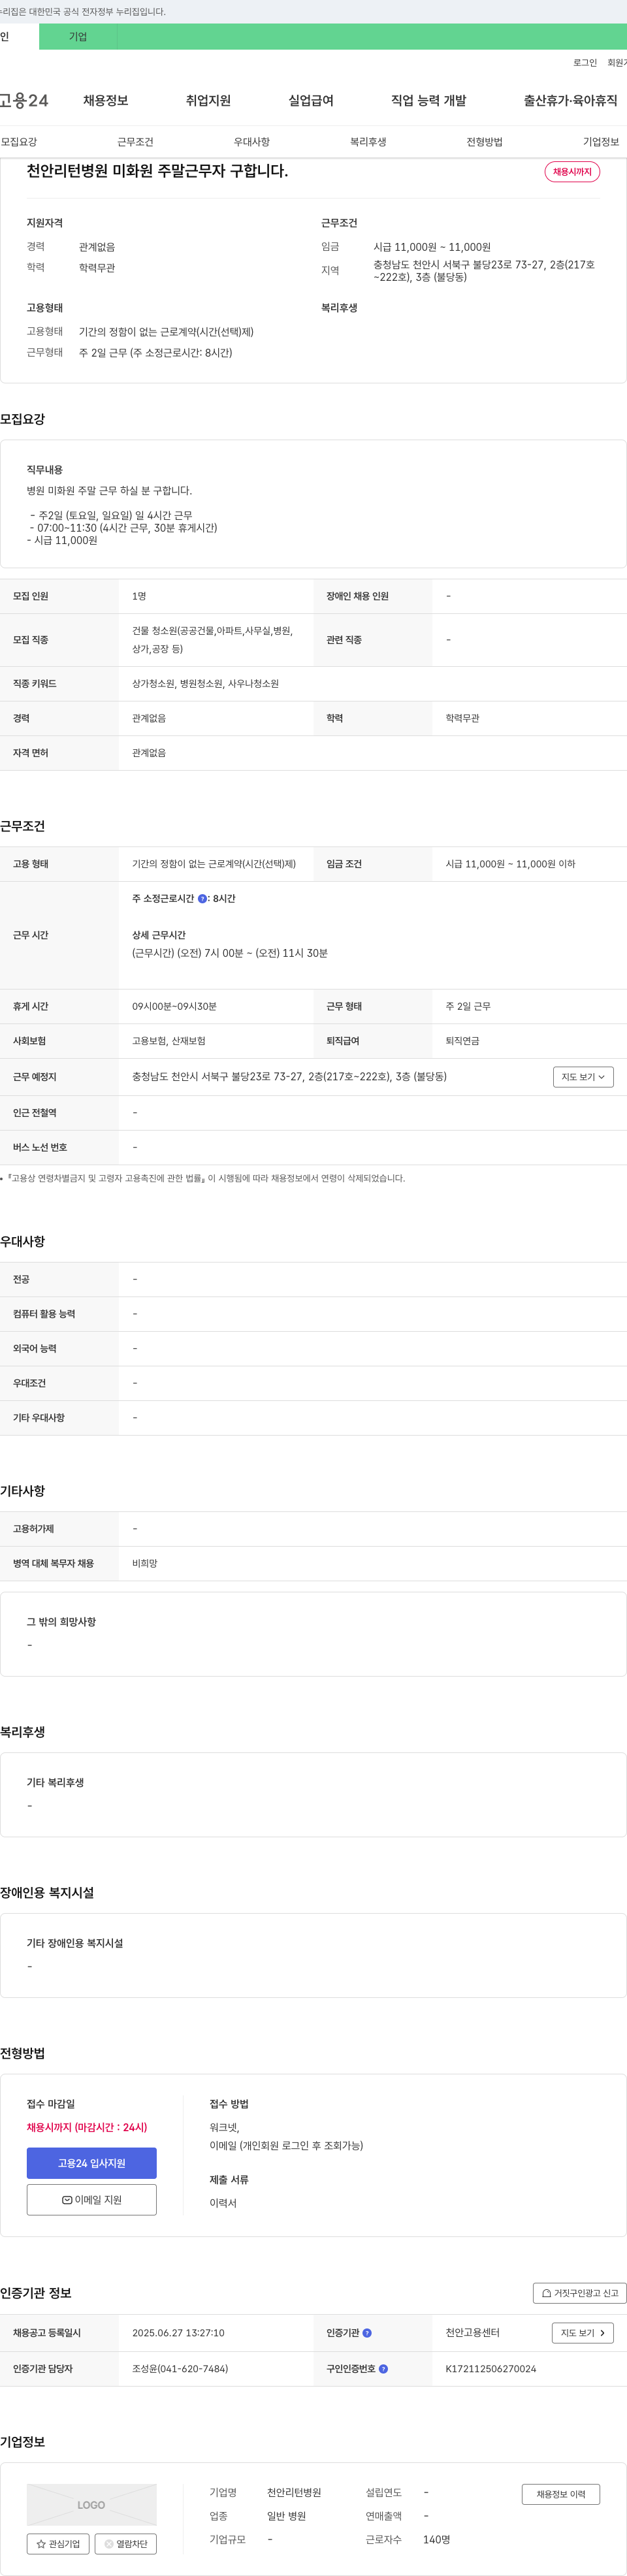
Task: Click the certification number K172112506270024
Action: pos(491,2368)
